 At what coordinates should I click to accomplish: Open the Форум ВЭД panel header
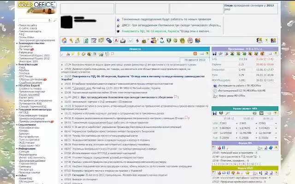point(245,168)
